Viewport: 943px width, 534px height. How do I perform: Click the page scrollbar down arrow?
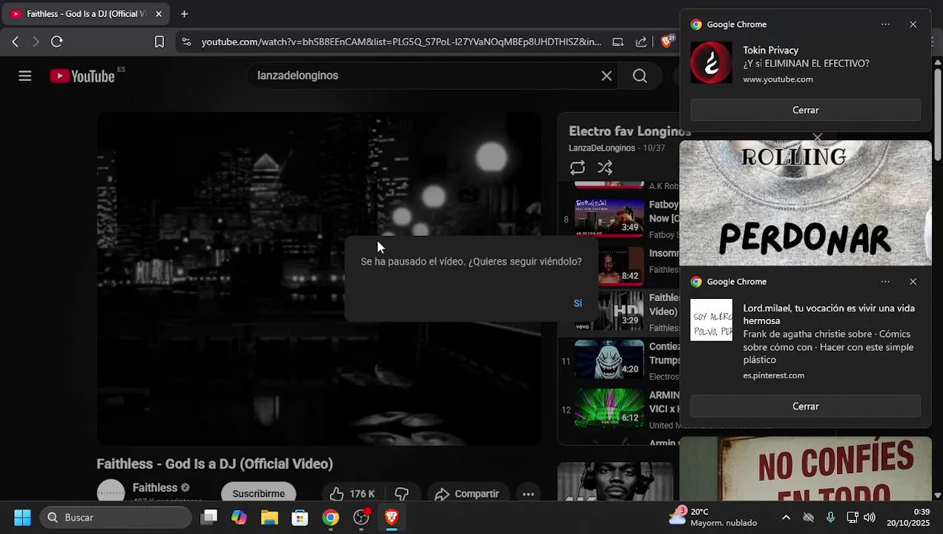[x=937, y=495]
